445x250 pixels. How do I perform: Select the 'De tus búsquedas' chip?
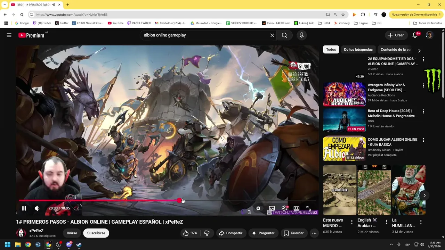tap(358, 49)
